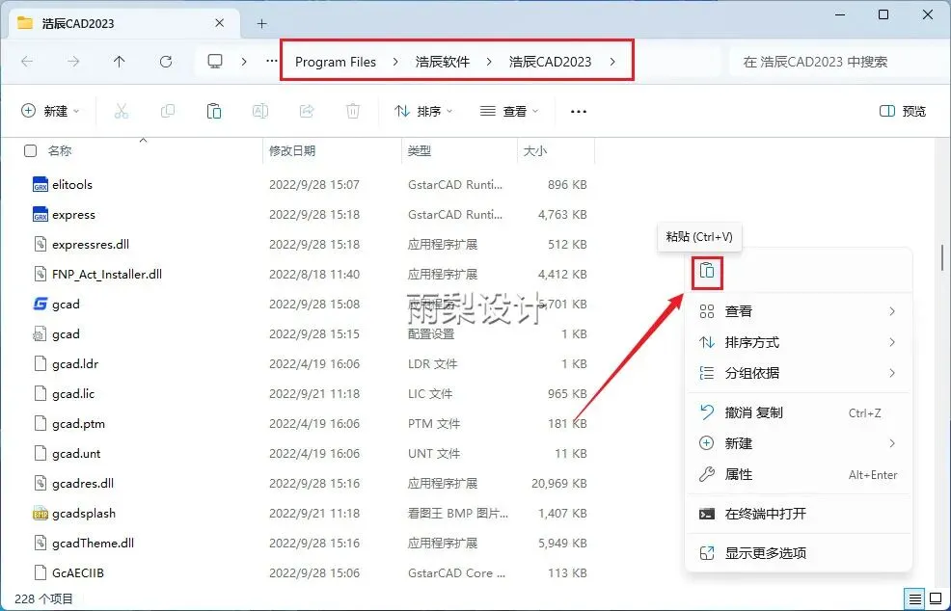
Task: Go up one folder level
Action: point(119,62)
